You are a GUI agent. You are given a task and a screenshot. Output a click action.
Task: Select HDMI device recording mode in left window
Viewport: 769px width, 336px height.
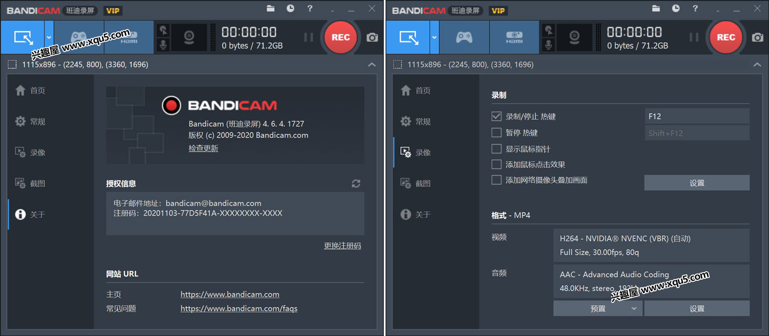[129, 37]
